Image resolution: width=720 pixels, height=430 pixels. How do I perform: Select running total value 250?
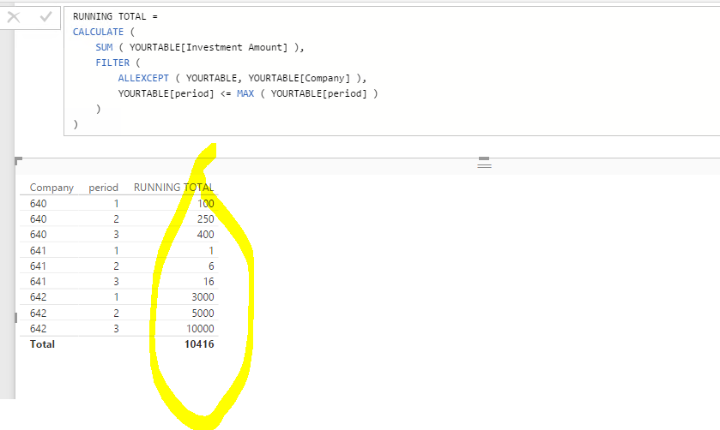pyautogui.click(x=206, y=219)
